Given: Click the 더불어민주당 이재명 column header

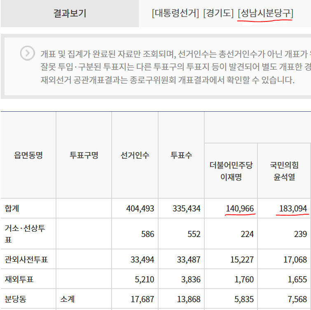Looking at the screenshot, I should (x=231, y=171).
